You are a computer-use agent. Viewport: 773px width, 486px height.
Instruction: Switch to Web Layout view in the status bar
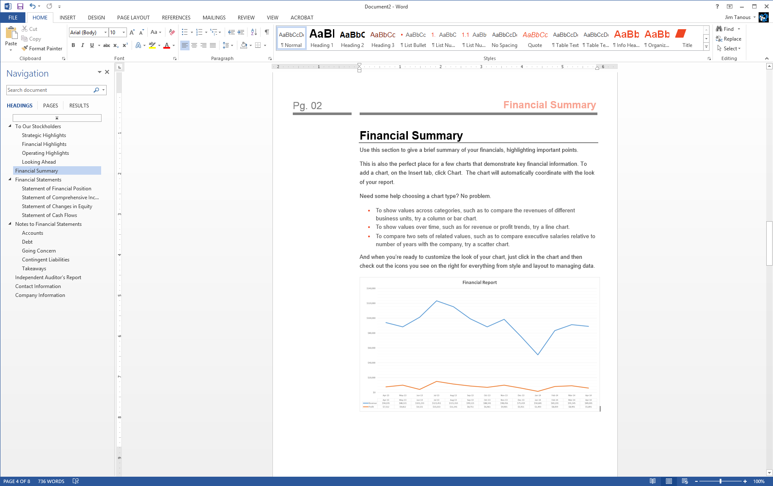pos(685,481)
